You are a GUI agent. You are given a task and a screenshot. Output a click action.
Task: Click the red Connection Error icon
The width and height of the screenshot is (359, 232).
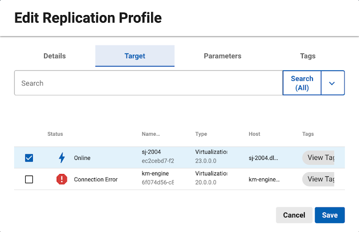(x=62, y=179)
